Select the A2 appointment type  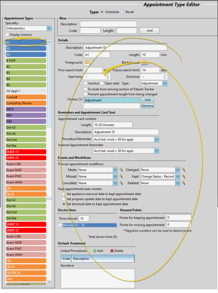27,48
